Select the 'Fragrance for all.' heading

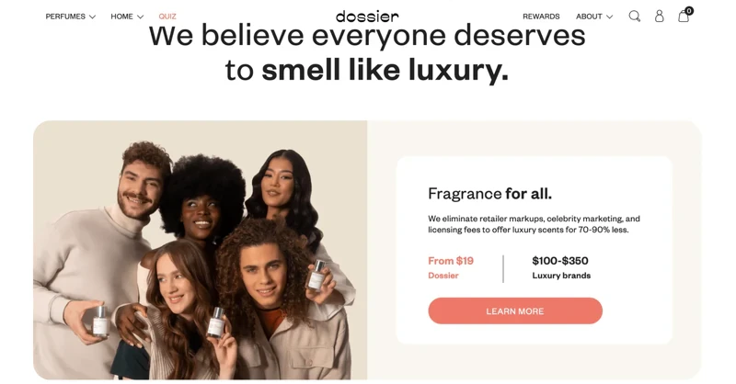pos(489,194)
